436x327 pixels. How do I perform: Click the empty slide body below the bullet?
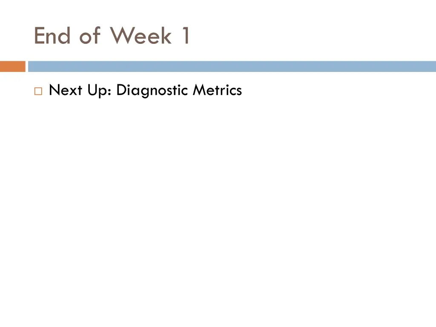pyautogui.click(x=218, y=204)
